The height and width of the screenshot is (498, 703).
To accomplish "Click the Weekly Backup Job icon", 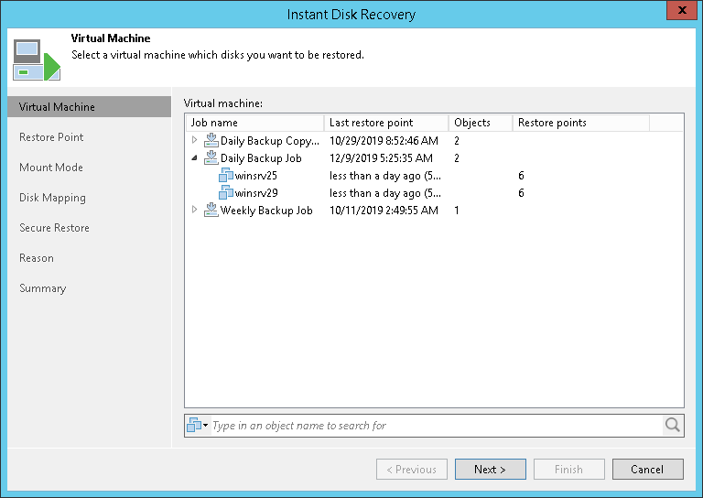I will [x=211, y=211].
